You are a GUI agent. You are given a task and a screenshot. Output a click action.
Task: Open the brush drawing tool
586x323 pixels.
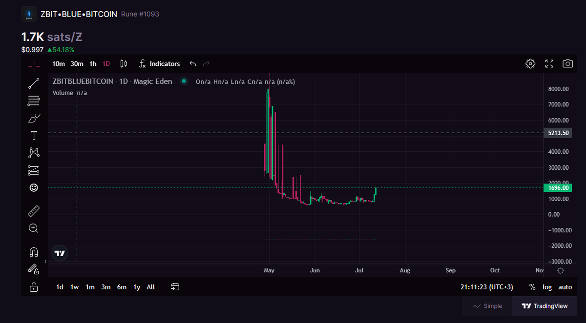tap(34, 118)
